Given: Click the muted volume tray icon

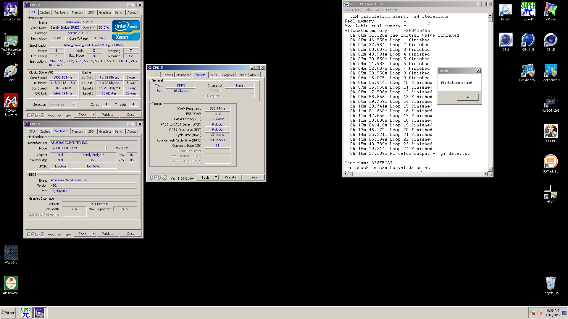Looking at the screenshot, I should [540, 313].
